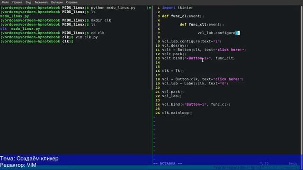Click 'def func_clt(event):' on line 5

(202, 25)
